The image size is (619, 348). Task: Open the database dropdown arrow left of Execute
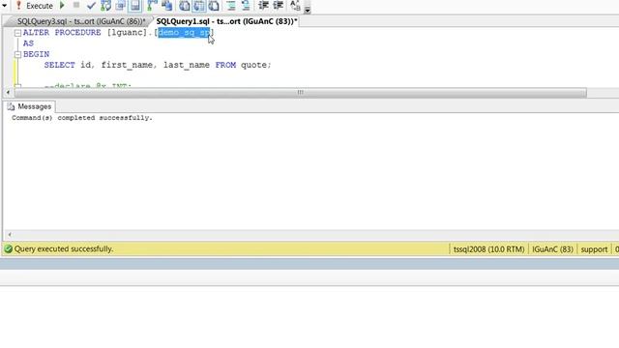point(4,6)
